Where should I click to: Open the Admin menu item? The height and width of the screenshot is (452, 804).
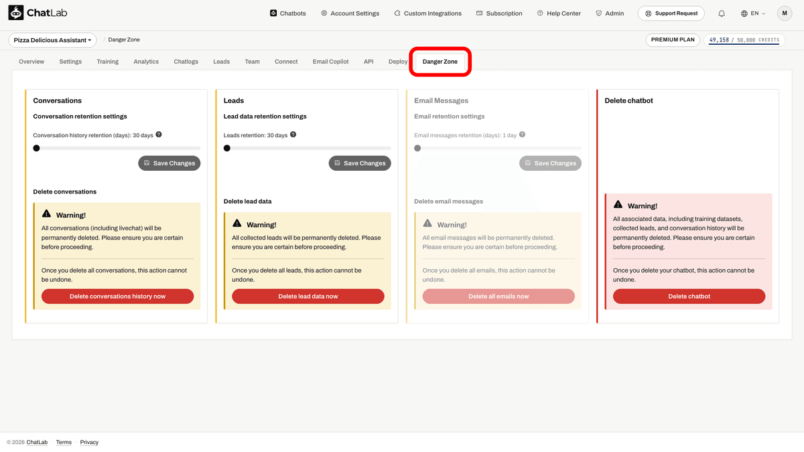point(609,13)
